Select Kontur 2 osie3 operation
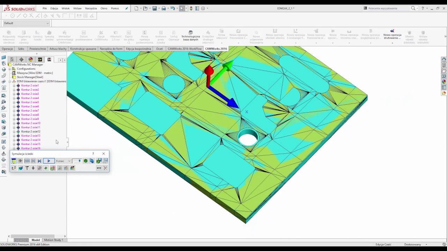 click(30, 94)
